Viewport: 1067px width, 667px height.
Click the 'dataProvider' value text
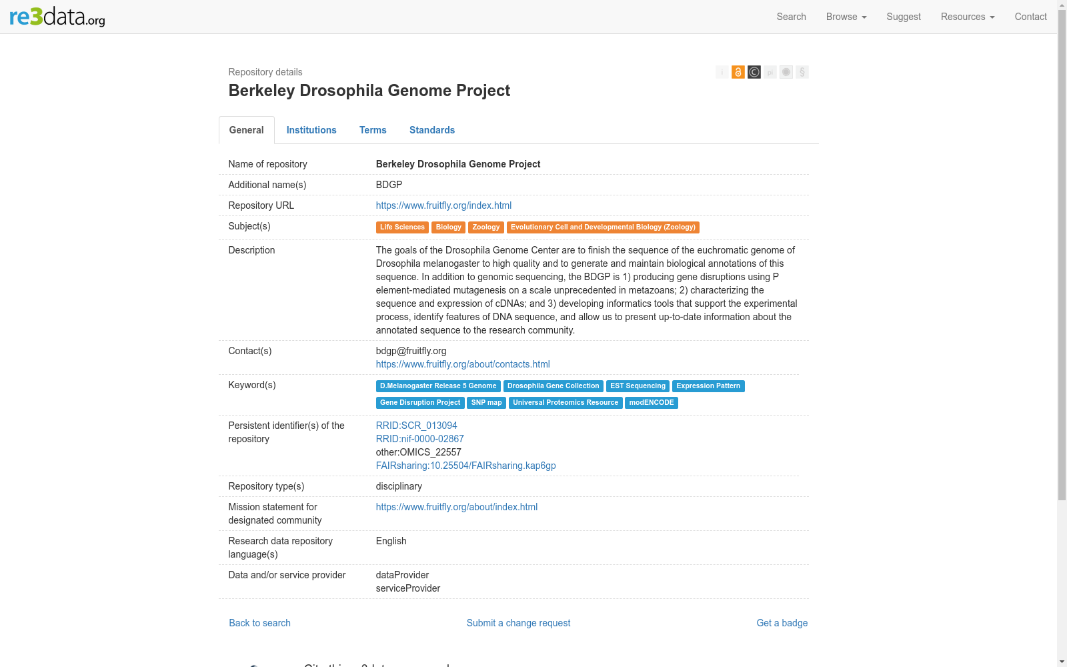point(403,575)
